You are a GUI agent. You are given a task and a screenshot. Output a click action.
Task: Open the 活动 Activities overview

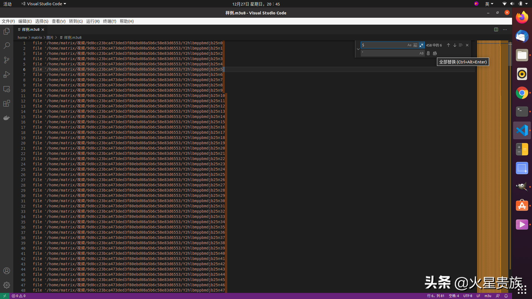[7, 4]
